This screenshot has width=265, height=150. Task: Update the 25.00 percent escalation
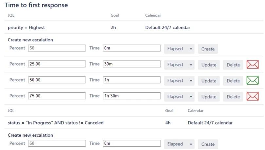tap(209, 65)
